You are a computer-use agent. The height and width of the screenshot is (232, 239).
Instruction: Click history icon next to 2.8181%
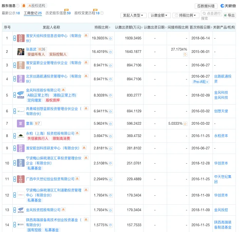point(111,148)
